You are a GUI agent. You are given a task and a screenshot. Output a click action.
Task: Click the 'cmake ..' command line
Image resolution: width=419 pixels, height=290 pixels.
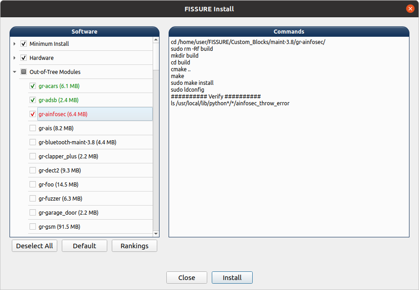coord(180,69)
